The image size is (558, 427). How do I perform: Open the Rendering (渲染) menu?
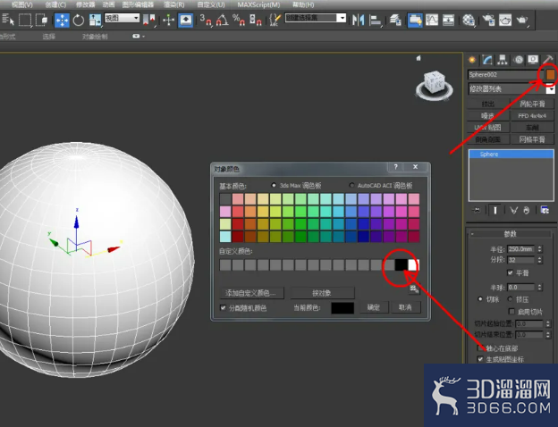point(173,5)
